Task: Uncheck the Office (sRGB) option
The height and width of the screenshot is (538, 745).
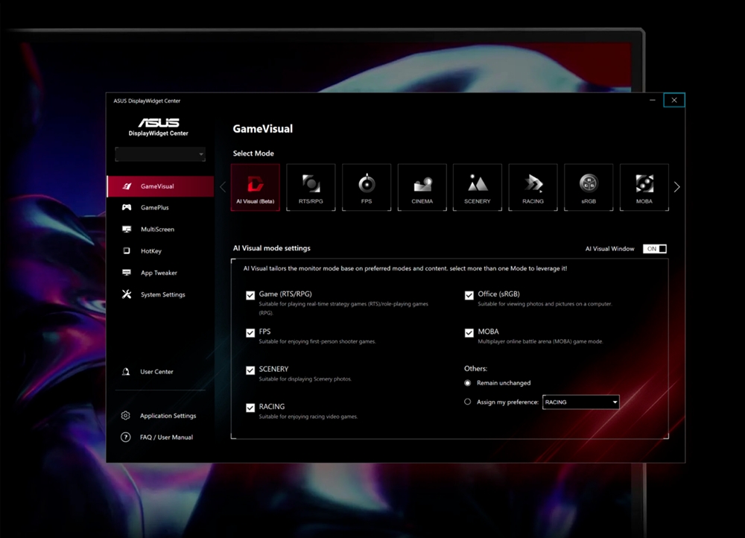Action: coord(469,295)
